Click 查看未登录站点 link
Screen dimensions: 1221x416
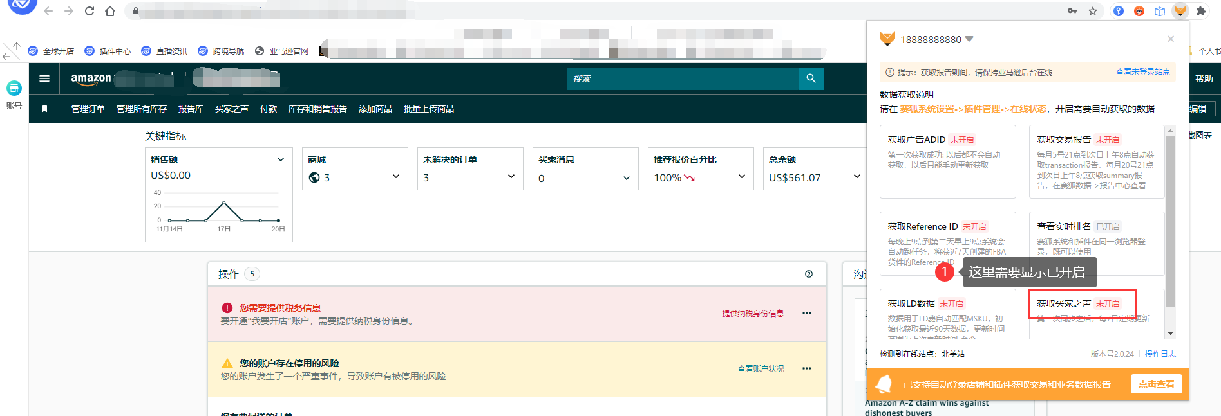click(1143, 72)
